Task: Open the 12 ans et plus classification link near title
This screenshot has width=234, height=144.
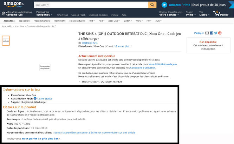Action: coord(122,46)
